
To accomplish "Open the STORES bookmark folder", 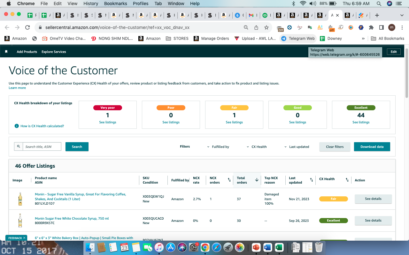I will pos(177,39).
